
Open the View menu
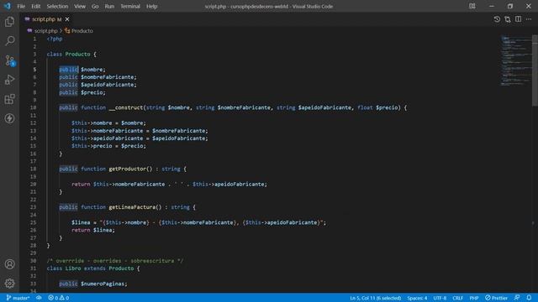pyautogui.click(x=80, y=6)
